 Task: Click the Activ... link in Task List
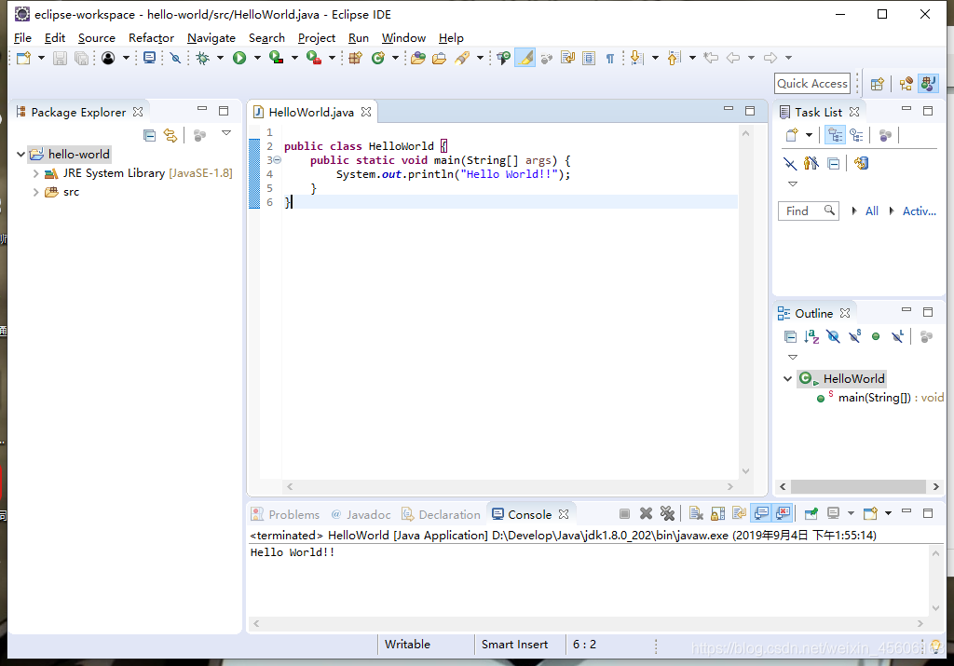point(920,211)
